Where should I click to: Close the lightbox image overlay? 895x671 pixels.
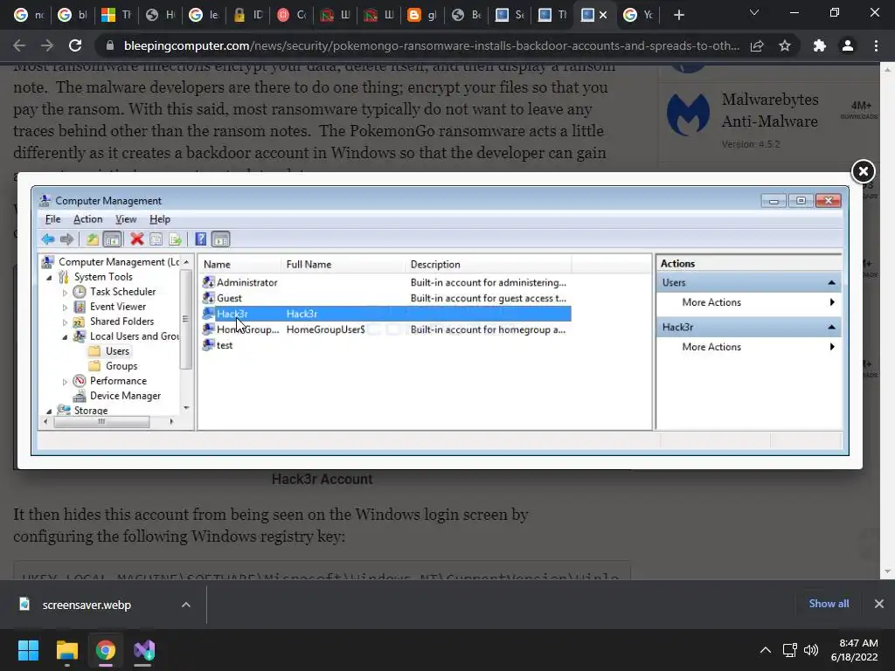863,171
